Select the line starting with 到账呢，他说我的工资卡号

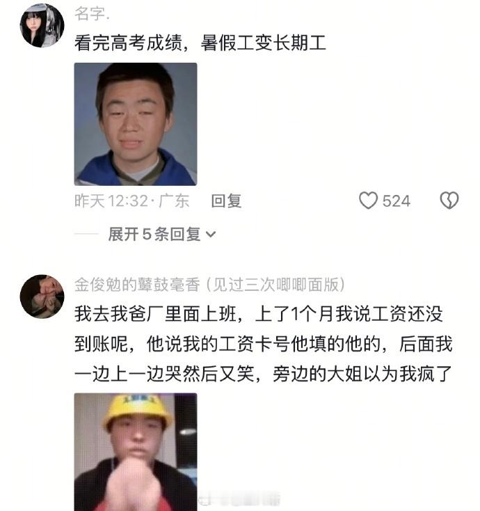click(x=264, y=344)
